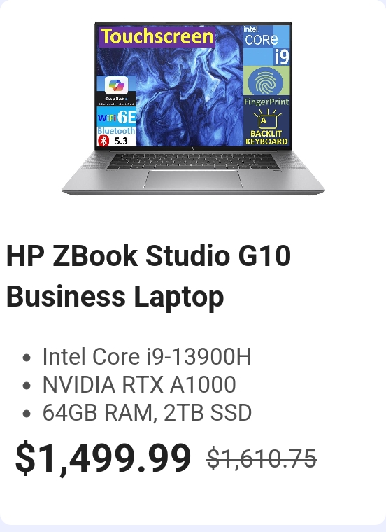The image size is (386, 532).
Task: Click the backlit keyboard key icon
Action: point(267,118)
